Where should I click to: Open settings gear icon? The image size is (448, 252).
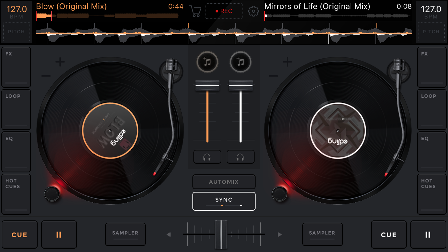click(x=254, y=11)
